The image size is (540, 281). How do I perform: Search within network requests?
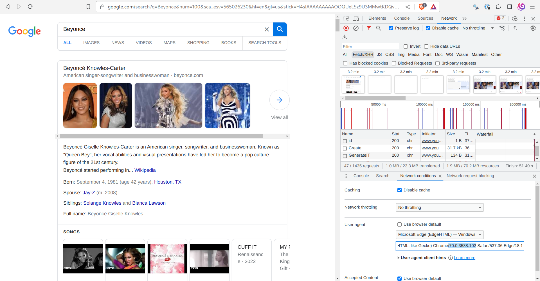(x=379, y=28)
